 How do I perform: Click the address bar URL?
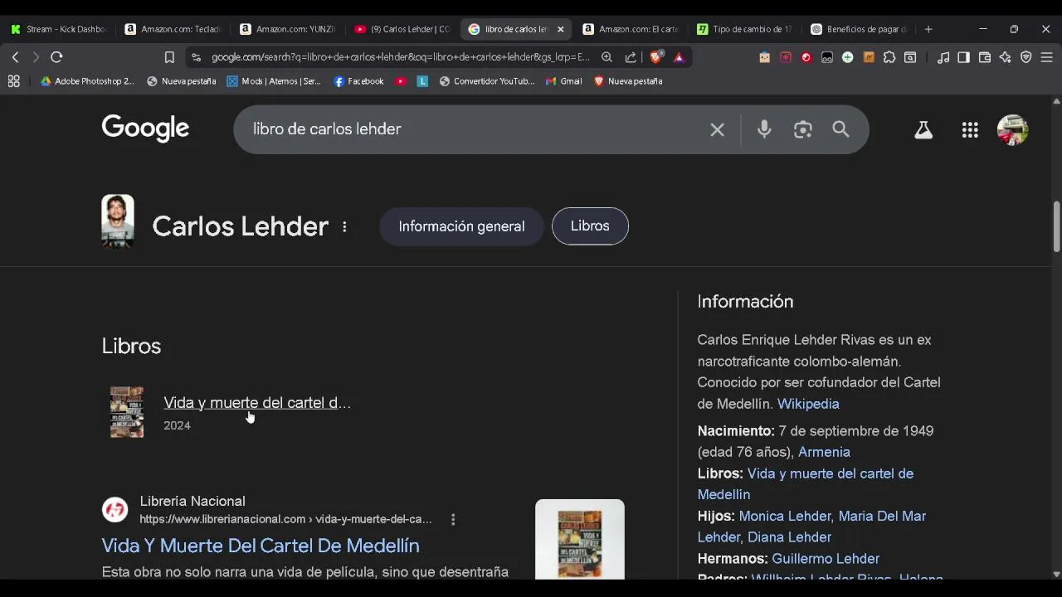click(400, 57)
